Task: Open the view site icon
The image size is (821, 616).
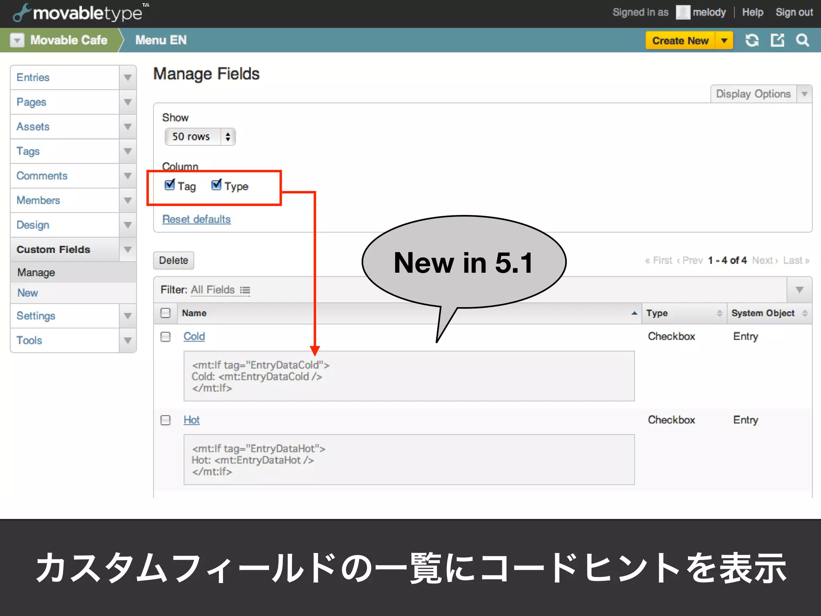Action: (x=777, y=40)
